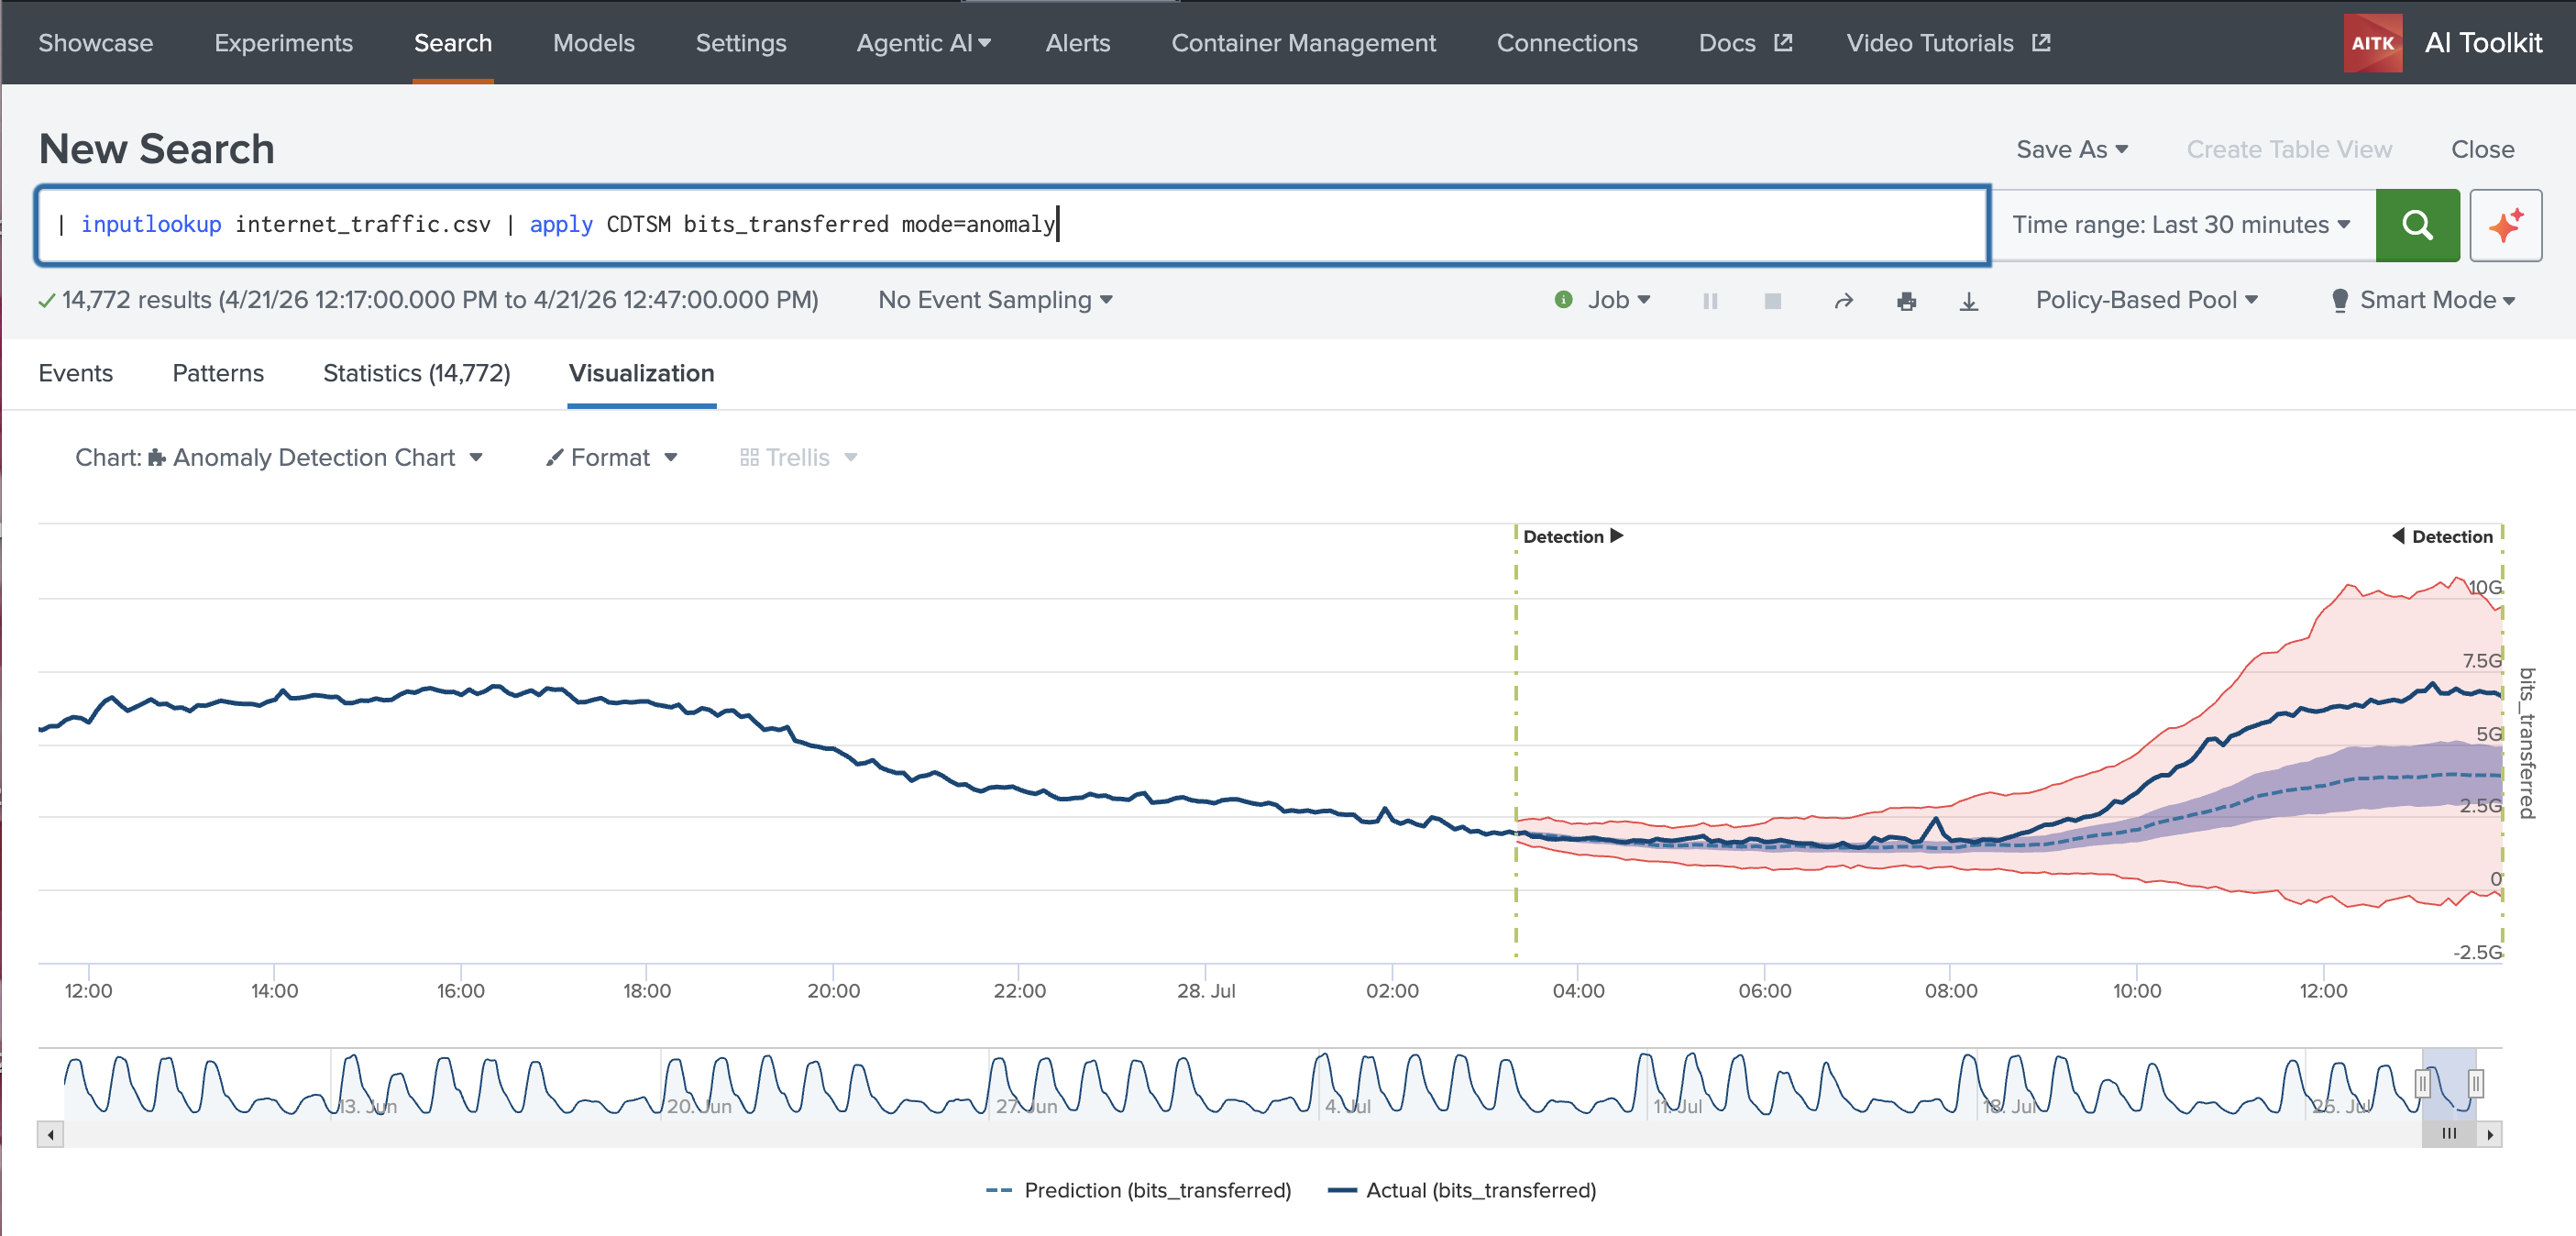Open the Docs external link
Screen dimensions: 2576x1236
click(1745, 43)
